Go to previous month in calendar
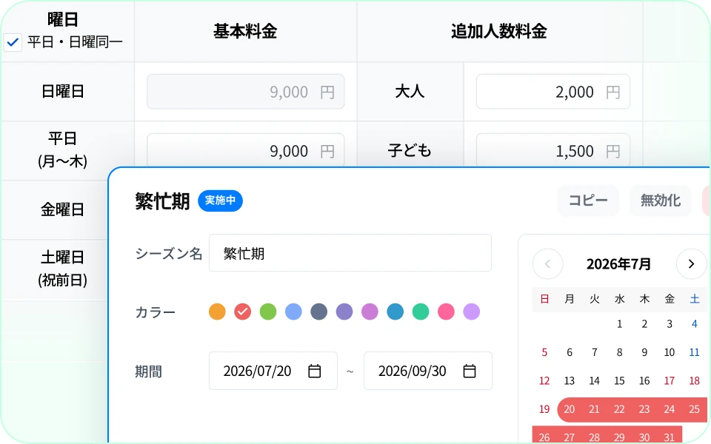This screenshot has width=711, height=444. [548, 263]
